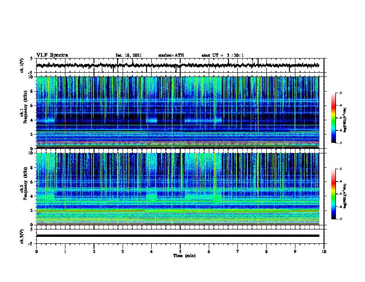This screenshot has width=365, height=282.
Task: Click time axis tick label "7"
Action: [x=238, y=252]
